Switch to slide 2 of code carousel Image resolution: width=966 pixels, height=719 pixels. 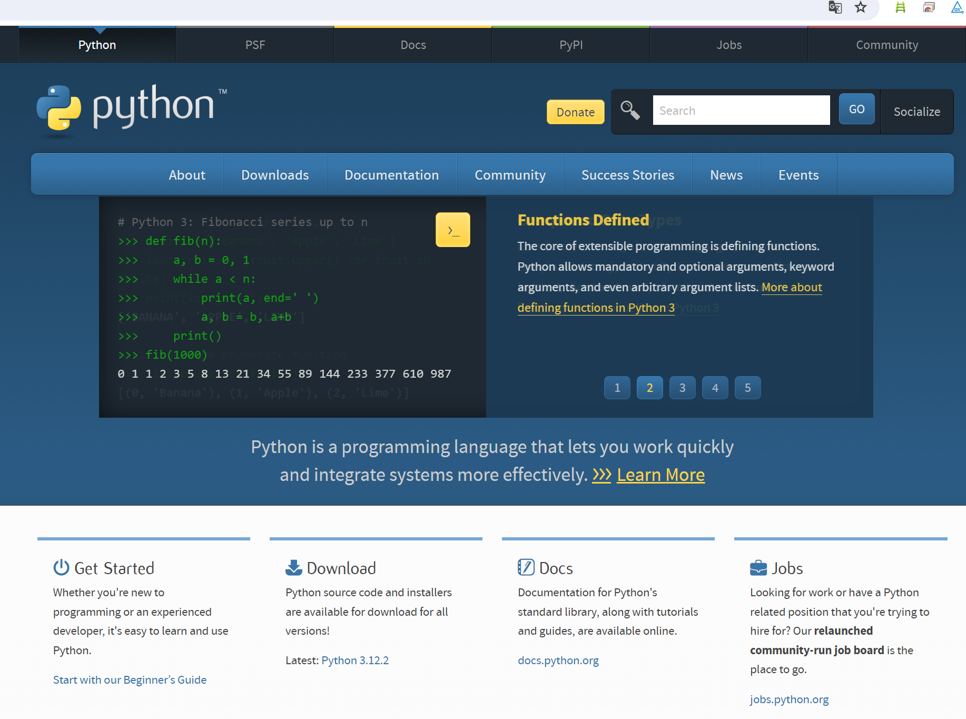[x=650, y=388]
